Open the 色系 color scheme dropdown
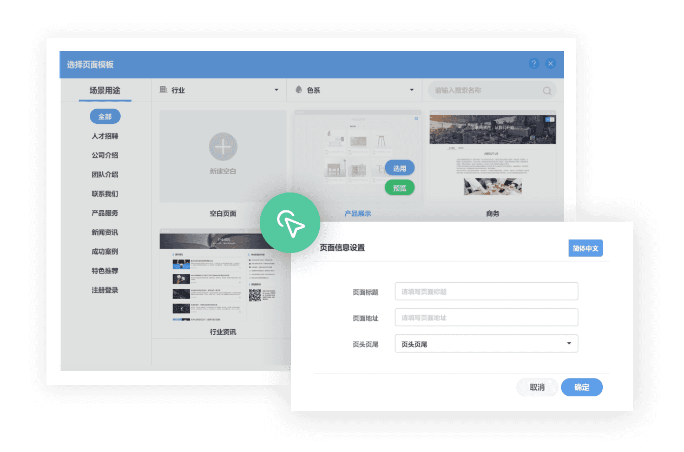 coord(411,90)
